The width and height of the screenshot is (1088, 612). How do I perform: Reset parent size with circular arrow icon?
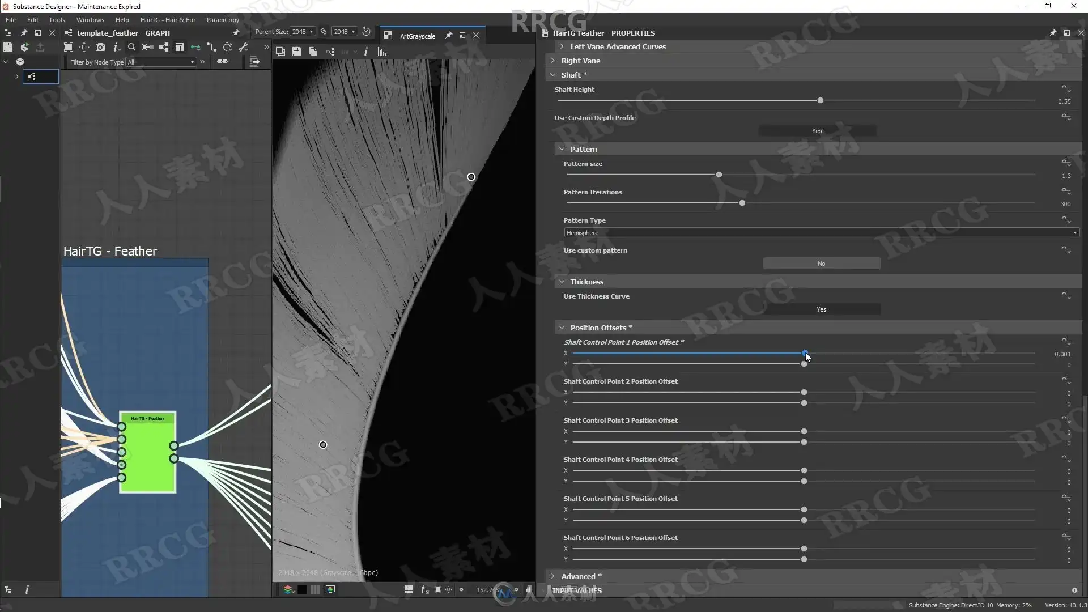(x=366, y=32)
